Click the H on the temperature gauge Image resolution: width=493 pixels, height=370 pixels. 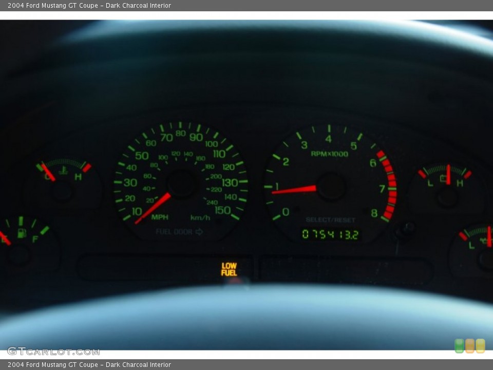tap(78, 177)
